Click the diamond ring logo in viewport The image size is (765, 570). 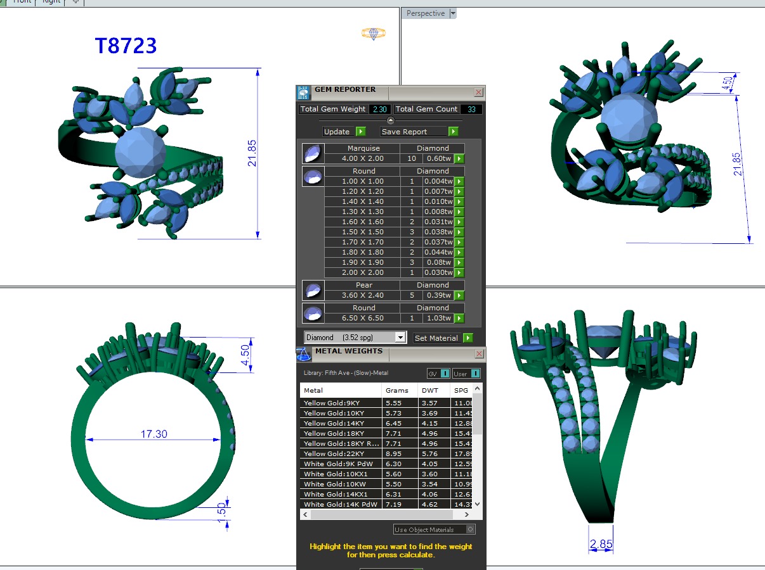coord(374,34)
